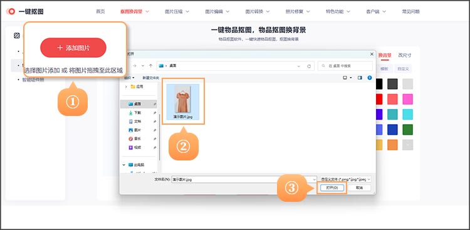Click the 打开(O) button
Screen dimensions: 470x230
[x=332, y=188]
